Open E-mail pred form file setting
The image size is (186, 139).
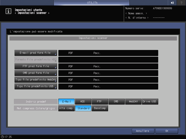pos(36,53)
